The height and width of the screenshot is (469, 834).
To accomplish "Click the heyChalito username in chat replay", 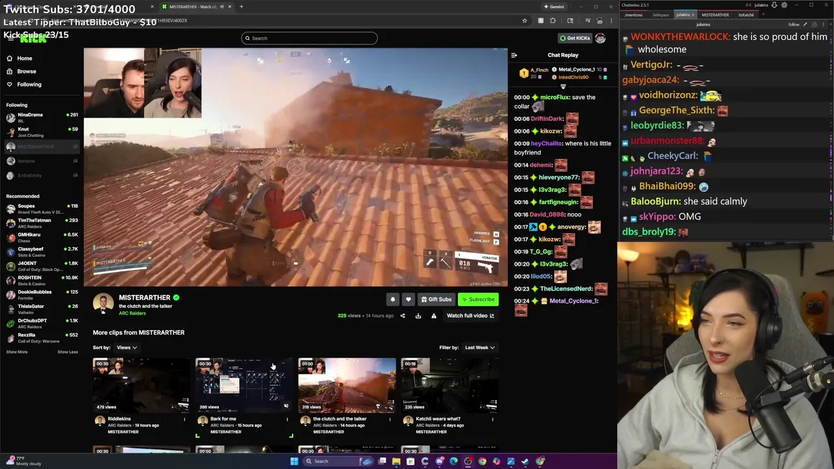I will click(x=546, y=143).
